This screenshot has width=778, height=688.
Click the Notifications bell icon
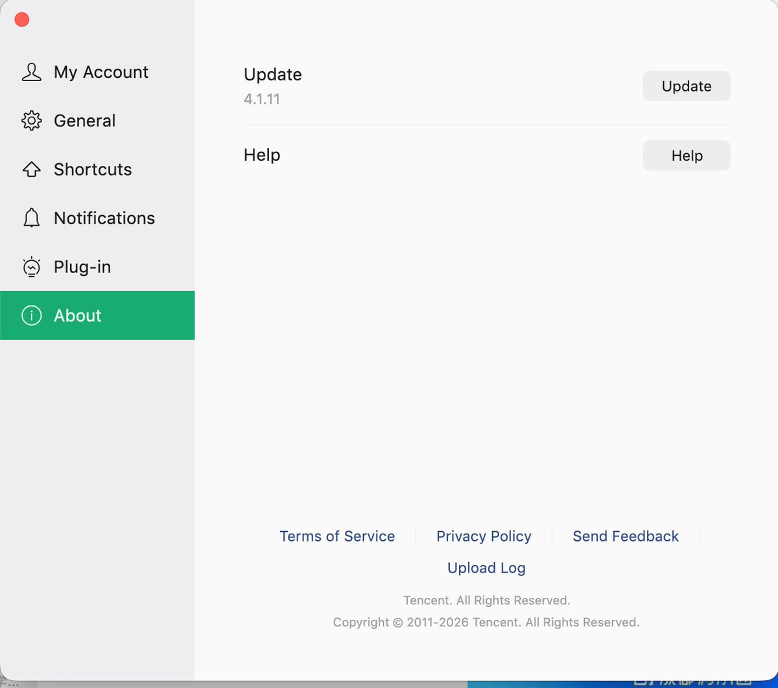31,218
